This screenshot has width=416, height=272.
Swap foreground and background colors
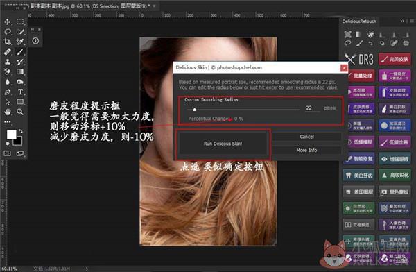[21, 131]
